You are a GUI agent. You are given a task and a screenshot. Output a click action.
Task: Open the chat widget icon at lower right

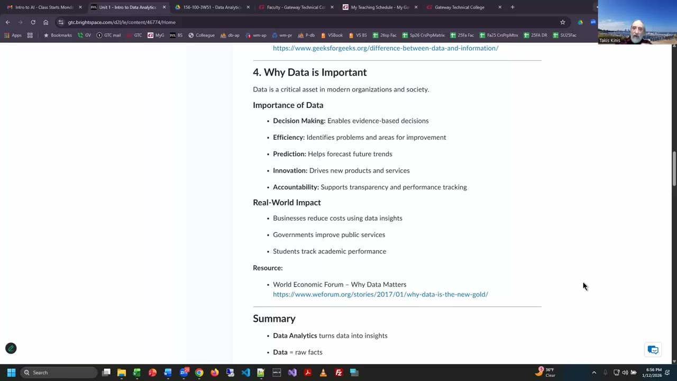653,350
